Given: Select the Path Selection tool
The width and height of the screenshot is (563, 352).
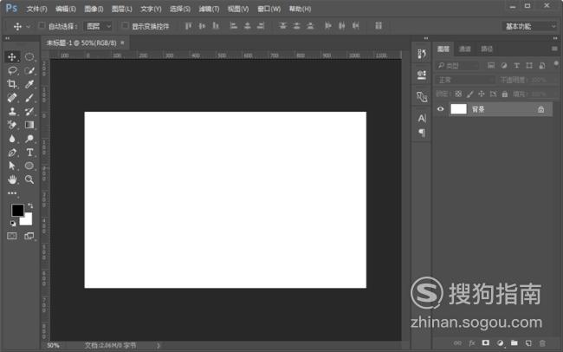Looking at the screenshot, I should pyautogui.click(x=12, y=166).
